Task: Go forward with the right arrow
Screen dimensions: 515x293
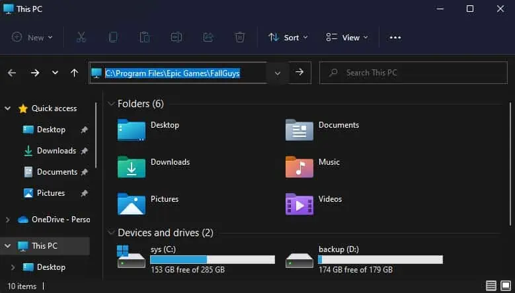Action: point(35,73)
